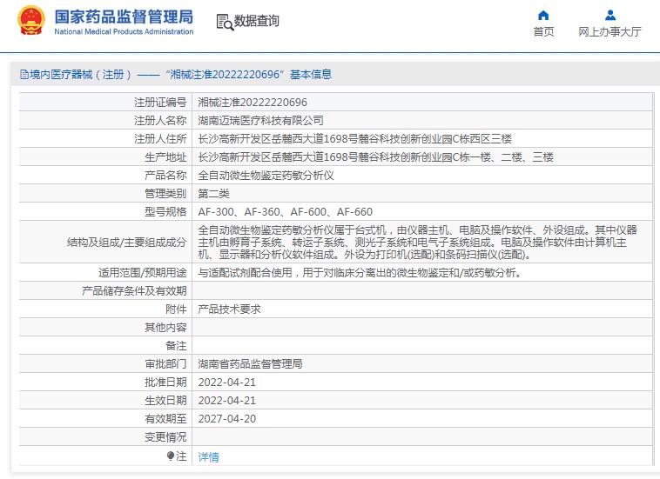This screenshot has width=660, height=479.
Task: Click the 审批部门 row label
Action: pos(165,364)
